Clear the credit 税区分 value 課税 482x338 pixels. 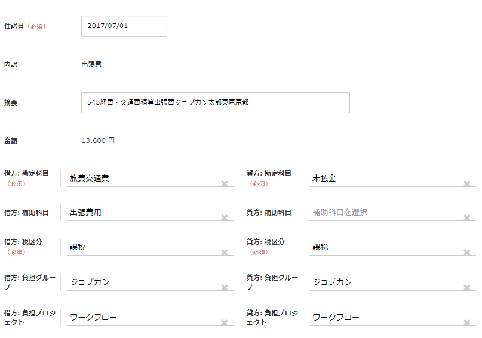[467, 253]
